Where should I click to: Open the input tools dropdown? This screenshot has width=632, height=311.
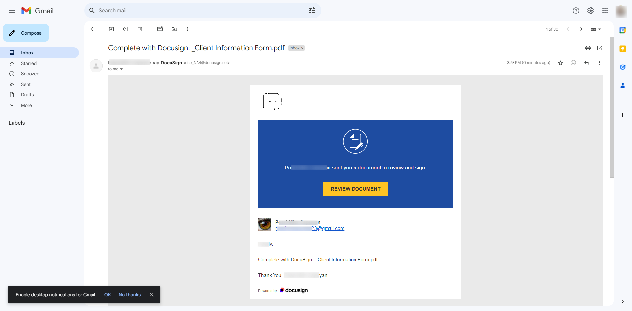tap(596, 29)
